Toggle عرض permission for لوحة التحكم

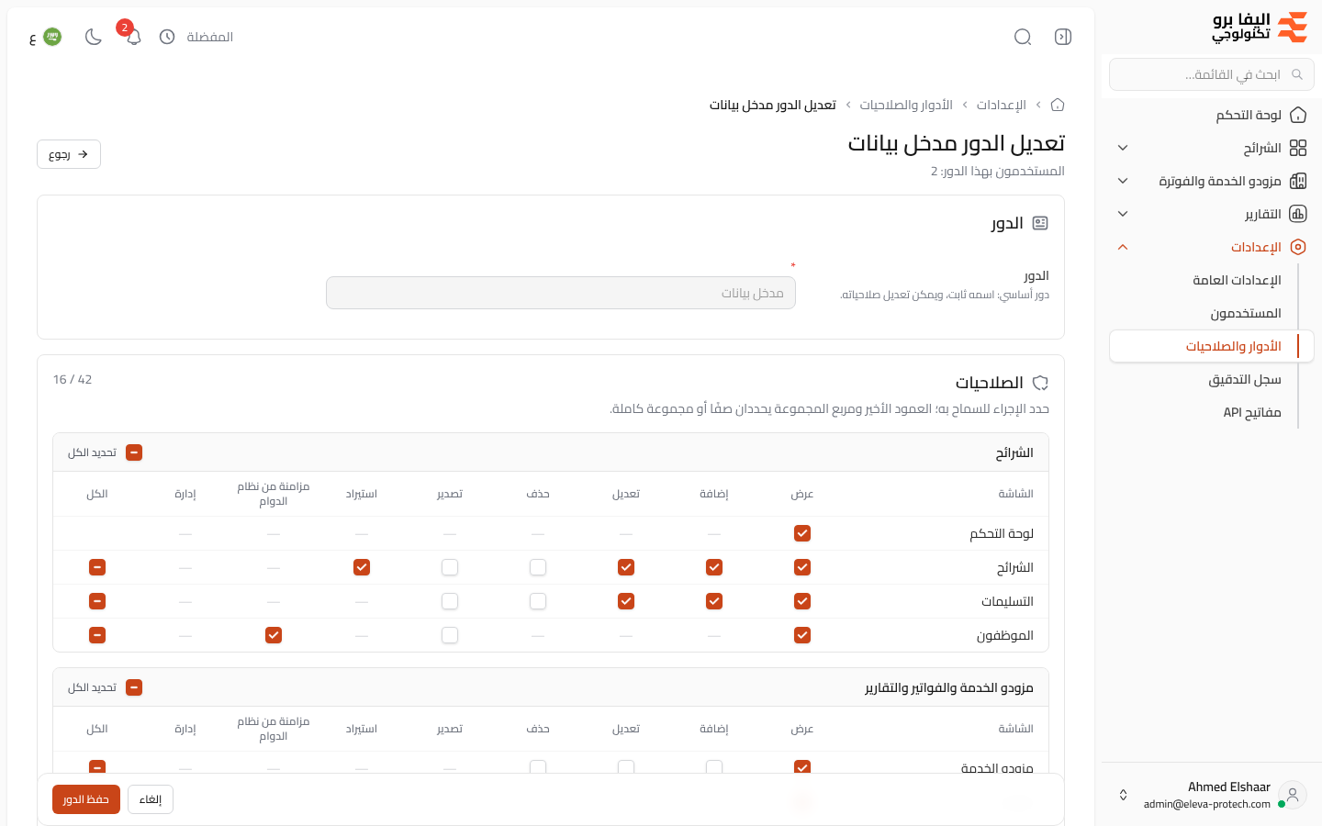(x=802, y=533)
